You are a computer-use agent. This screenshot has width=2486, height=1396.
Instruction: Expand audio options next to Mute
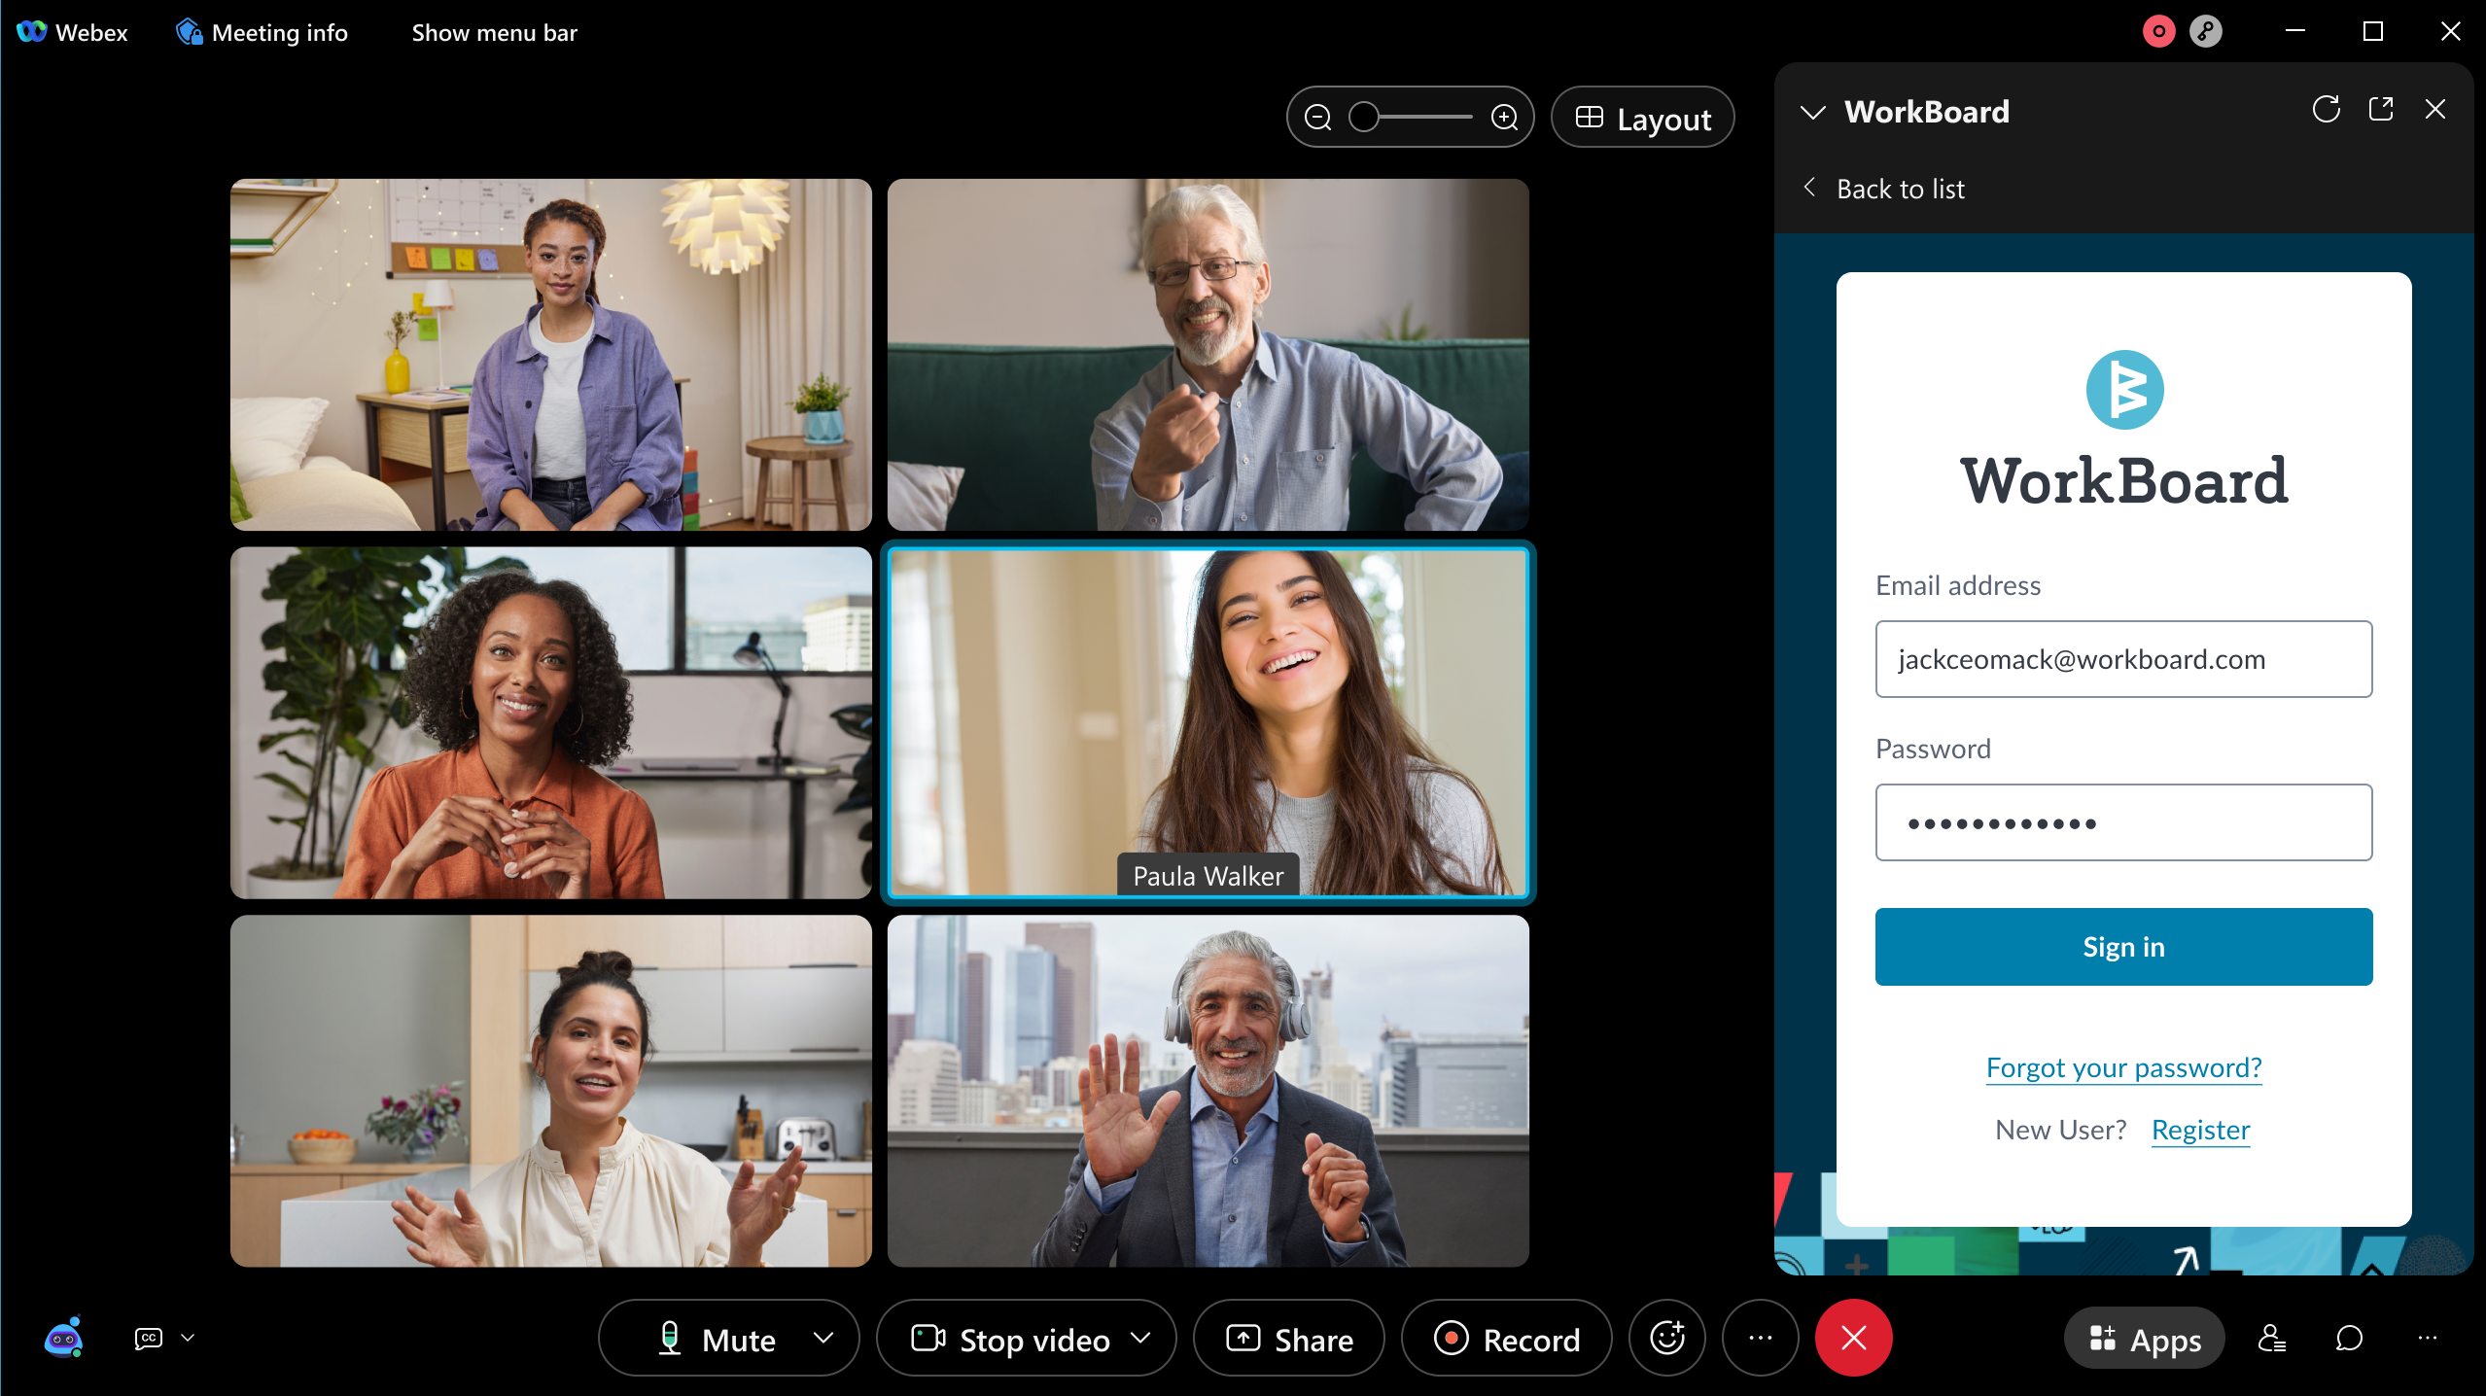pyautogui.click(x=823, y=1338)
